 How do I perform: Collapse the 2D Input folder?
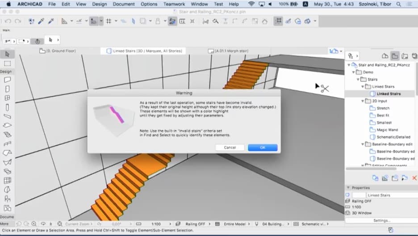pyautogui.click(x=363, y=101)
